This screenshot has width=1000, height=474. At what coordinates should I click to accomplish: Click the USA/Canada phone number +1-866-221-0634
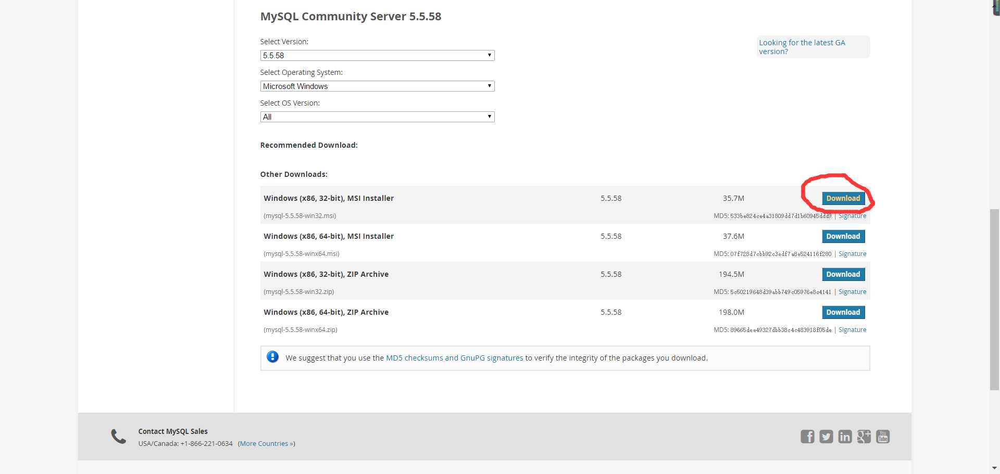pos(206,444)
